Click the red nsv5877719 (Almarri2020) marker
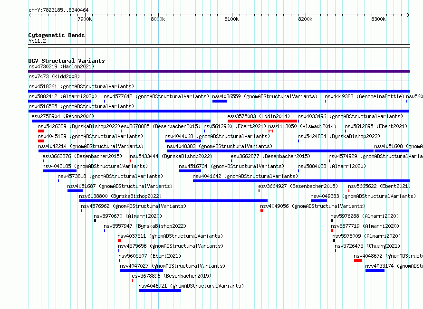The width and height of the screenshot is (423, 309). tap(332, 231)
